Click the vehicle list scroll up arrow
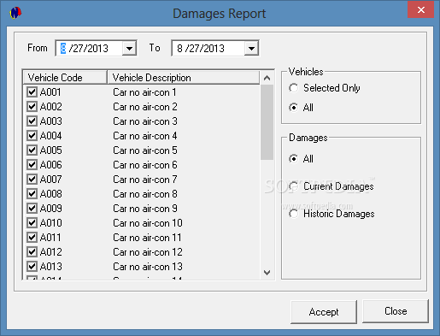The height and width of the screenshot is (336, 440). coord(267,78)
